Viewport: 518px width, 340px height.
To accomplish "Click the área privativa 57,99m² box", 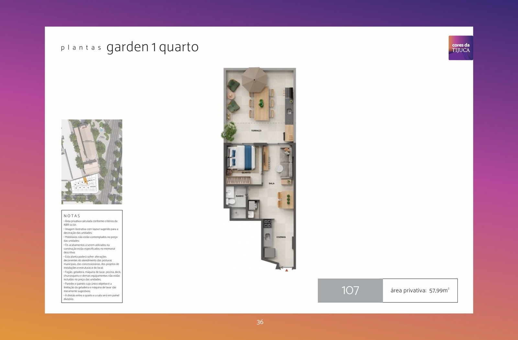I will [420, 290].
